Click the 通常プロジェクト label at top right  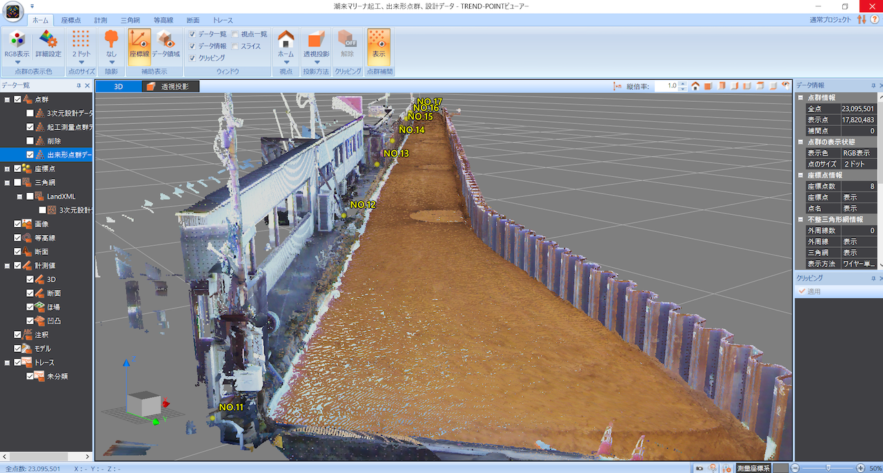[x=830, y=20]
